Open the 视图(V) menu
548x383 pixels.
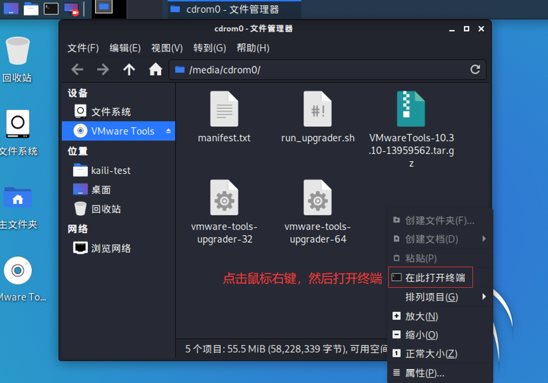click(x=166, y=48)
